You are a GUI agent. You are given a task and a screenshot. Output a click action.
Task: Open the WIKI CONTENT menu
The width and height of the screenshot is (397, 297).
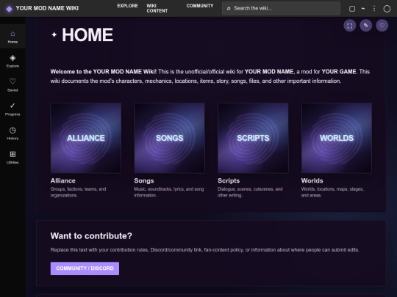(x=157, y=8)
